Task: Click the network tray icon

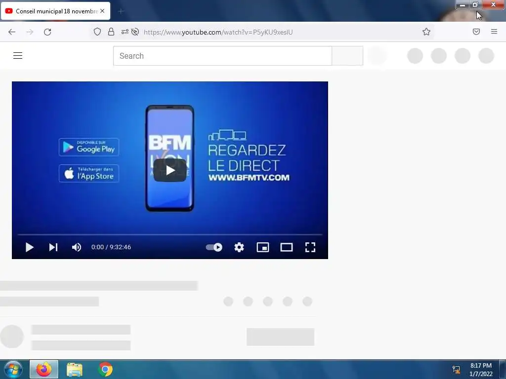Action: [456, 370]
